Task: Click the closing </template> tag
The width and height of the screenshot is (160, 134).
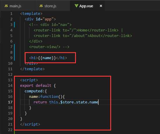Action: [x=32, y=69]
